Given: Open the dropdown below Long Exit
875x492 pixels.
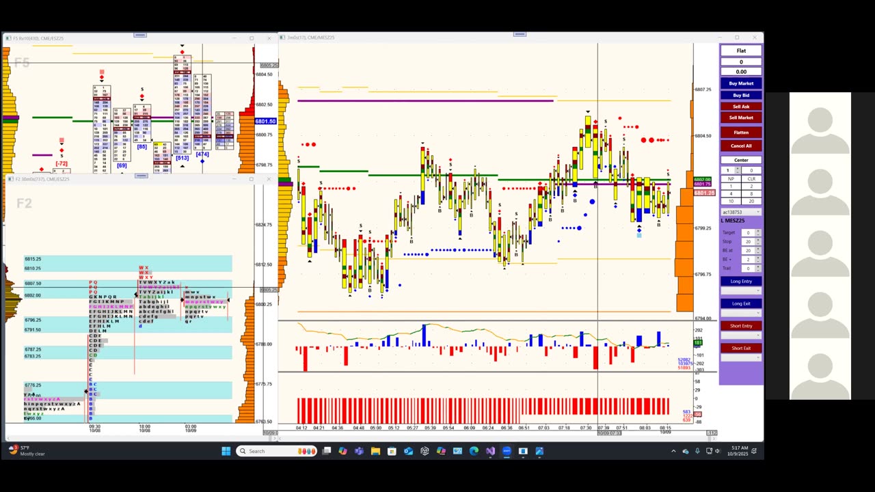Looking at the screenshot, I should pos(741,313).
